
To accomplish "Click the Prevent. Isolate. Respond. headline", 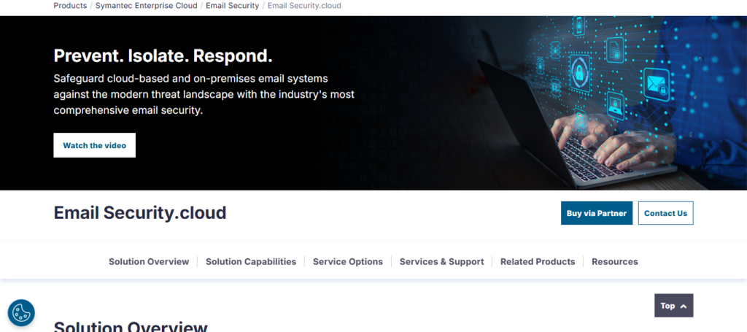I will (163, 55).
